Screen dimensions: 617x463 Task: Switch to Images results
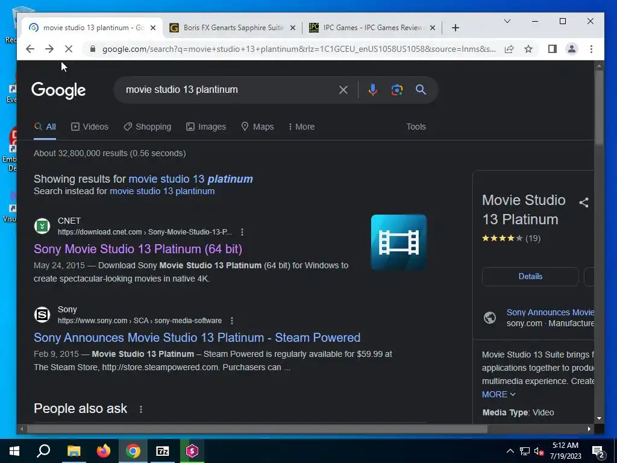pos(206,127)
